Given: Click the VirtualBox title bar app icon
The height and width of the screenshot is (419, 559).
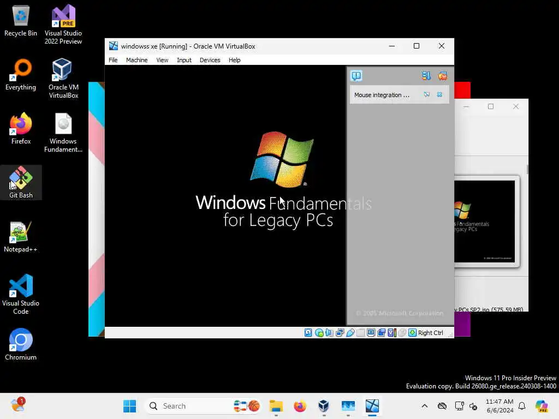Looking at the screenshot, I should tap(114, 46).
